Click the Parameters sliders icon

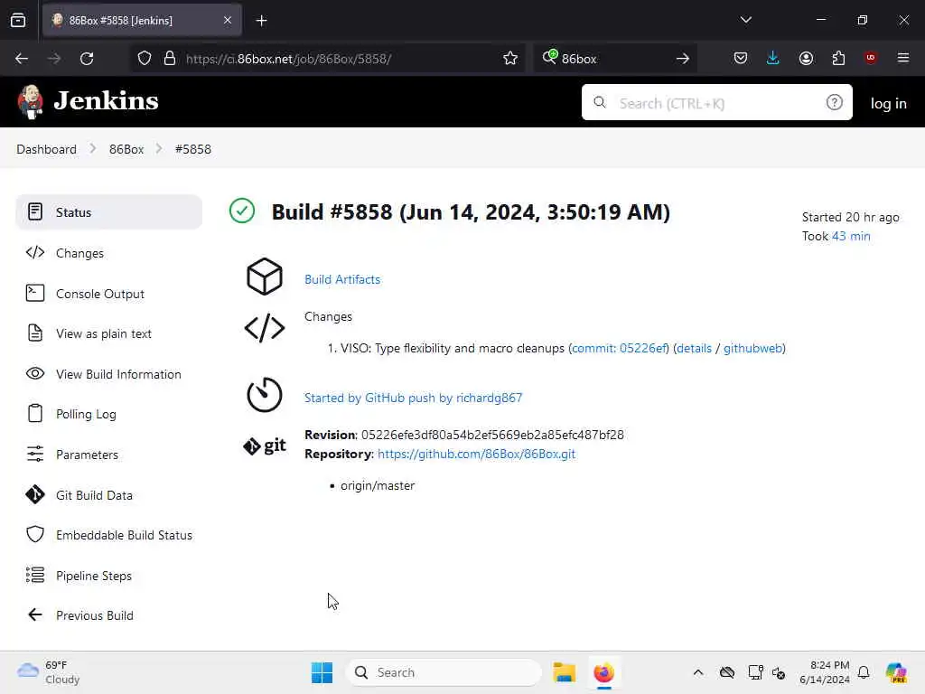[35, 454]
